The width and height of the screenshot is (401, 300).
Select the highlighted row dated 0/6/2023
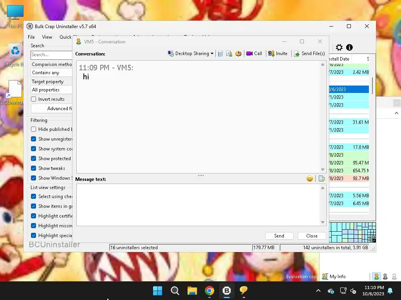point(349,89)
